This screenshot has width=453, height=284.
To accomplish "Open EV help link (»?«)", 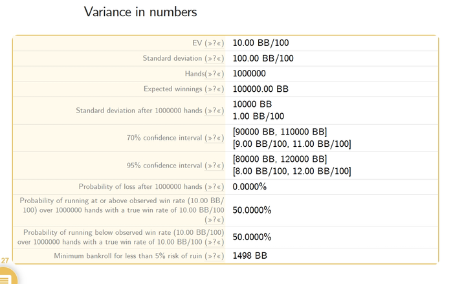I will [214, 43].
